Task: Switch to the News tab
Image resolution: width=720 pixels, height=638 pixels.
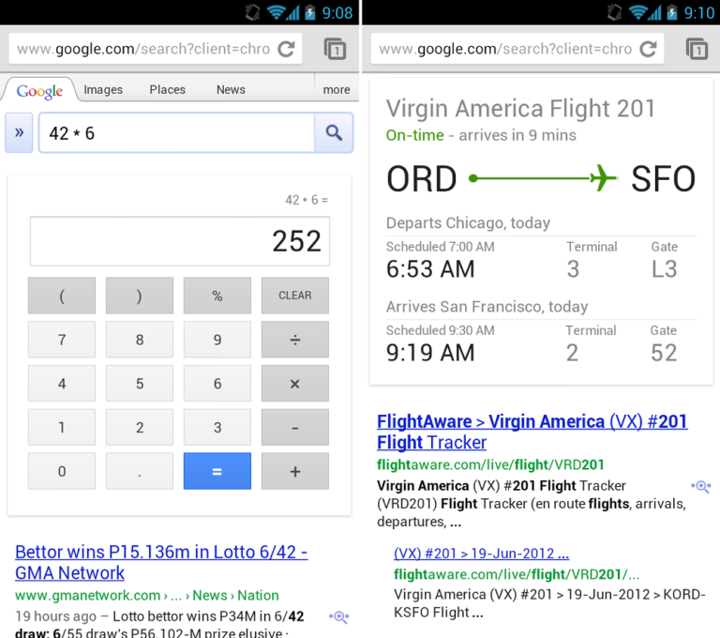Action: pos(231,90)
